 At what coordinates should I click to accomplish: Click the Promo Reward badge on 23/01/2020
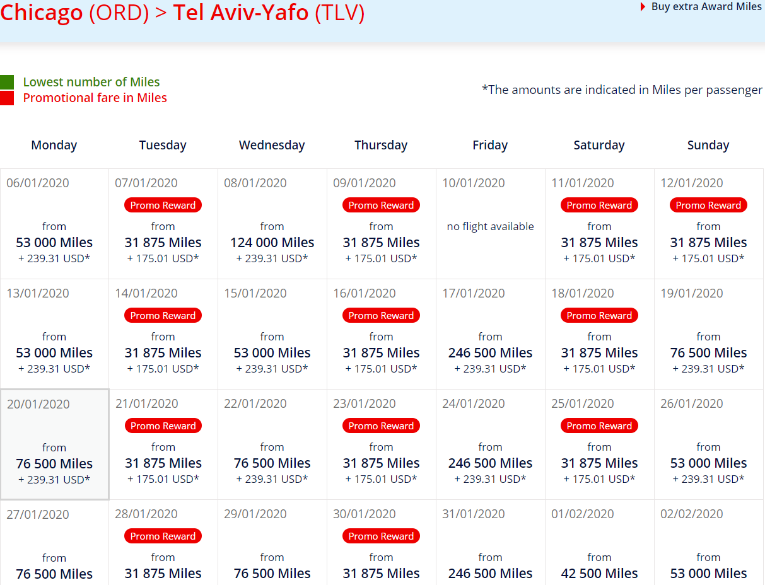(x=382, y=426)
